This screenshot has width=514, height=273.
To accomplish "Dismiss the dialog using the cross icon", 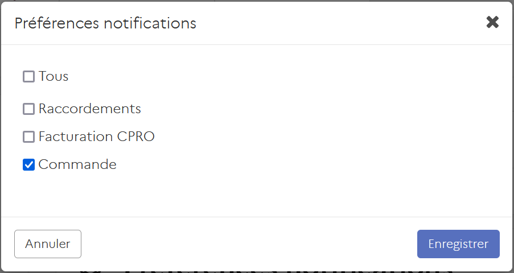I will point(492,22).
